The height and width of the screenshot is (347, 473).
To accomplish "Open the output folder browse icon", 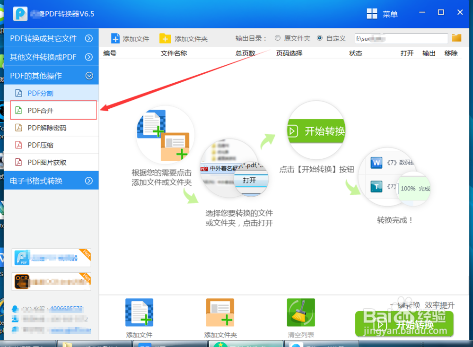I will click(x=456, y=38).
